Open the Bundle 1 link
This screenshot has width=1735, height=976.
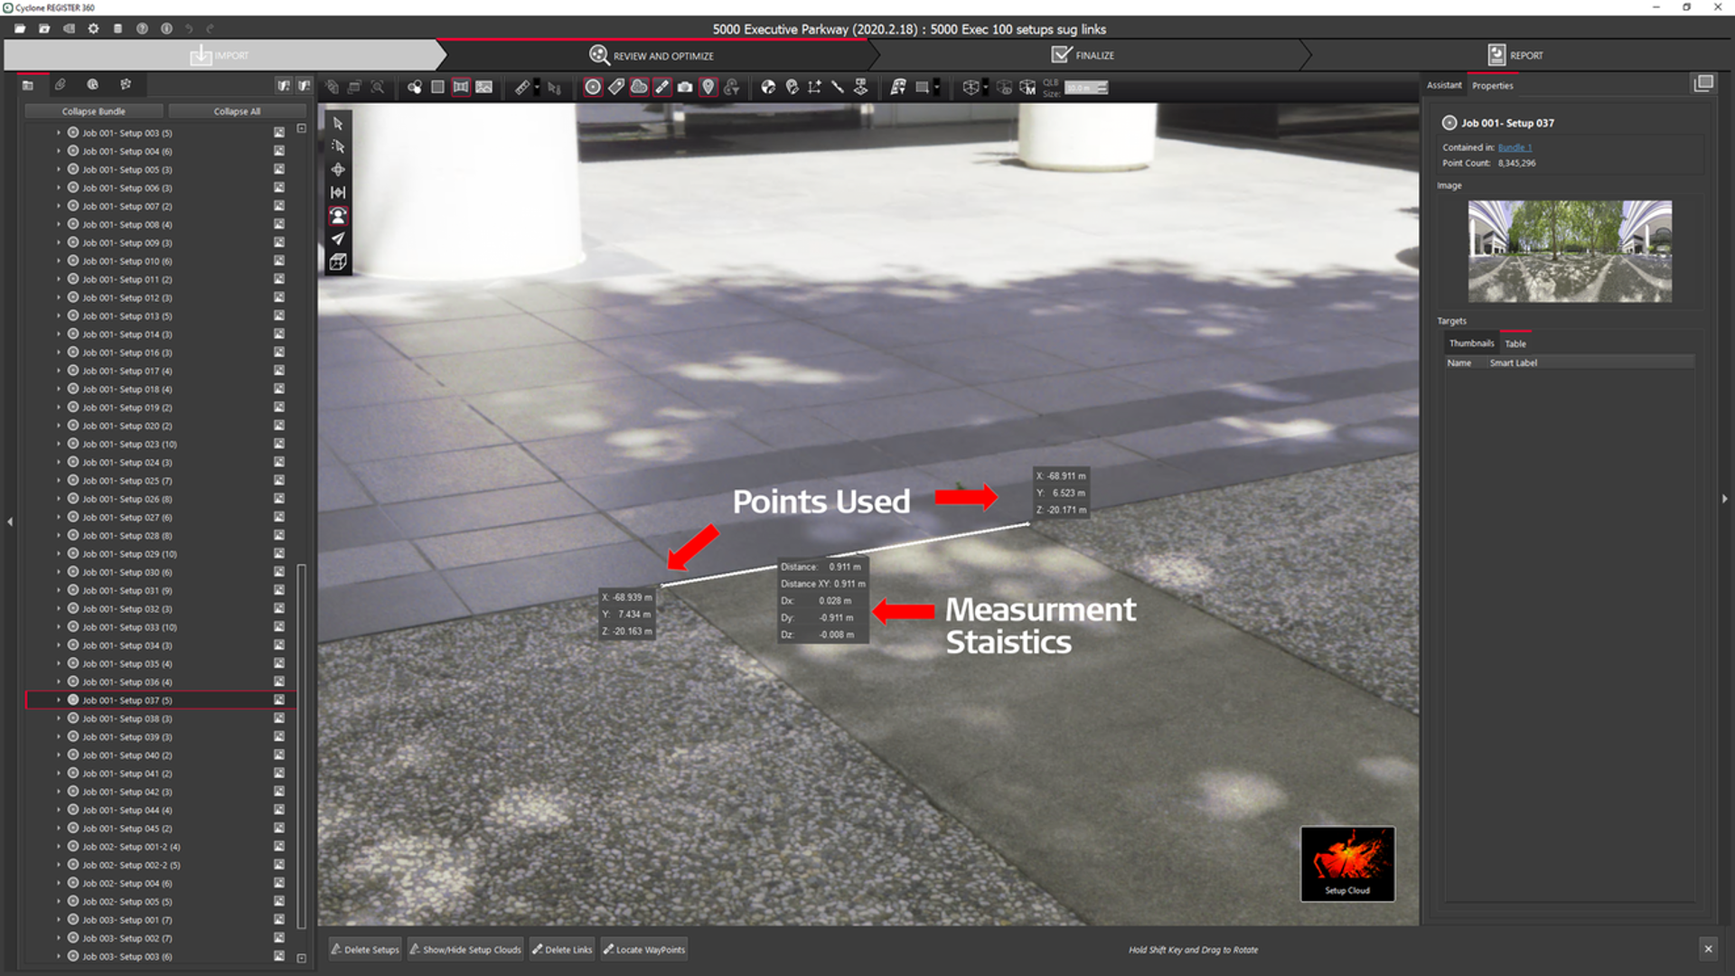(x=1515, y=147)
